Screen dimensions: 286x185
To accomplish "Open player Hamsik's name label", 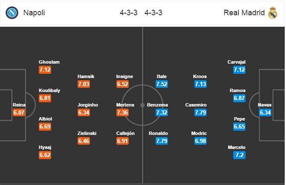I will click(x=86, y=76).
